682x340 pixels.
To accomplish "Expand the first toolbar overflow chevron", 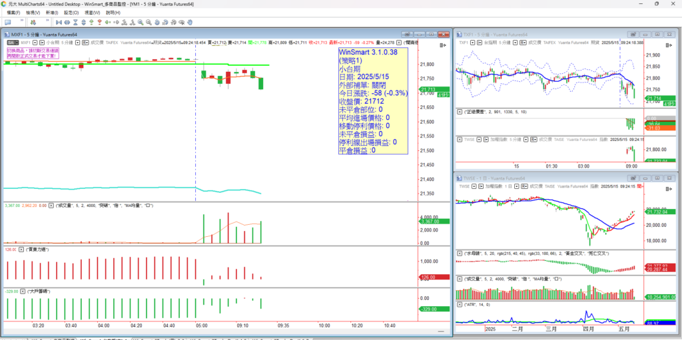I will click(22, 20).
